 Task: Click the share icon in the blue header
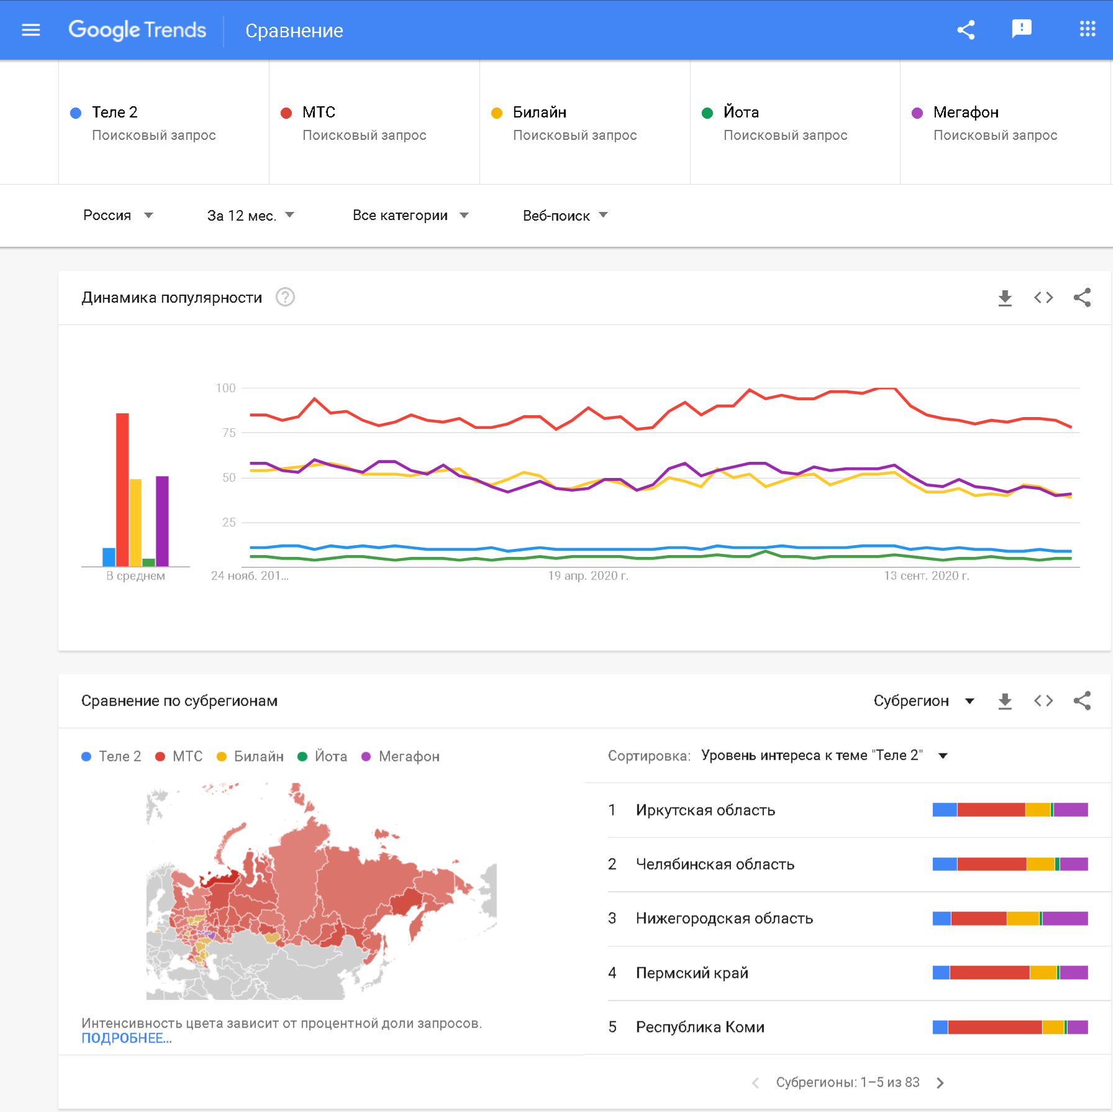(x=966, y=30)
